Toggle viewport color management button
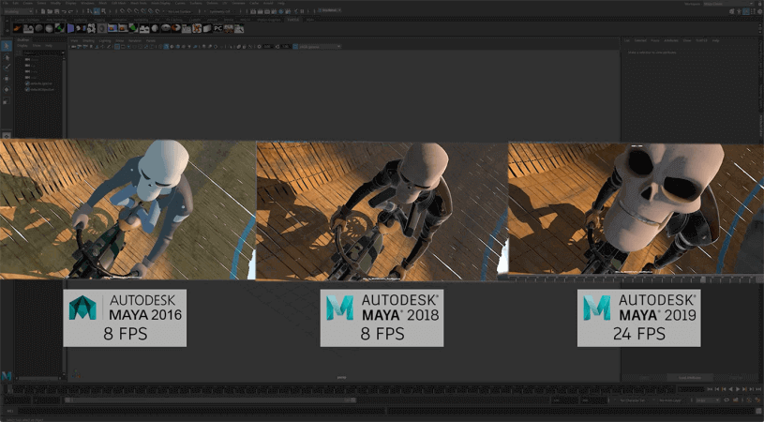 click(x=295, y=47)
